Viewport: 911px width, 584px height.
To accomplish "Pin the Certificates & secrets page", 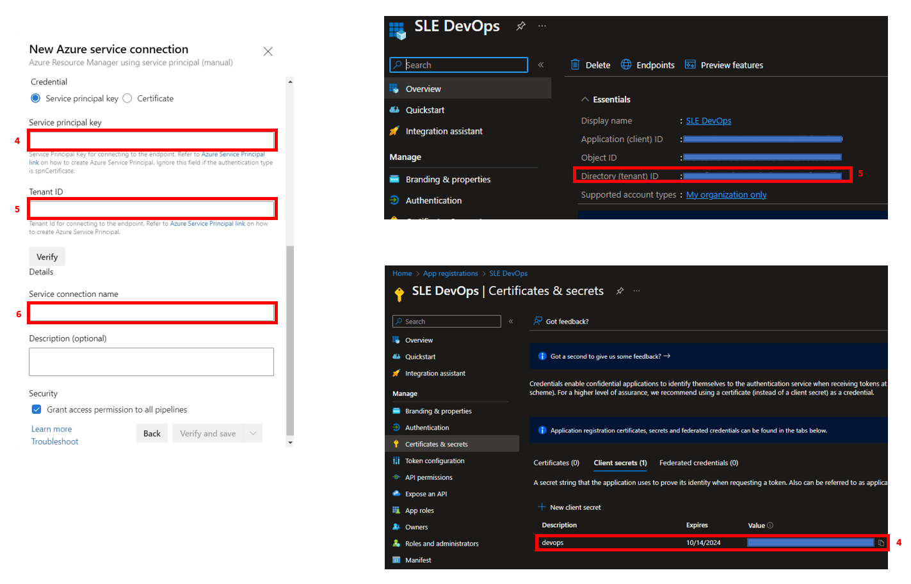I will [620, 291].
